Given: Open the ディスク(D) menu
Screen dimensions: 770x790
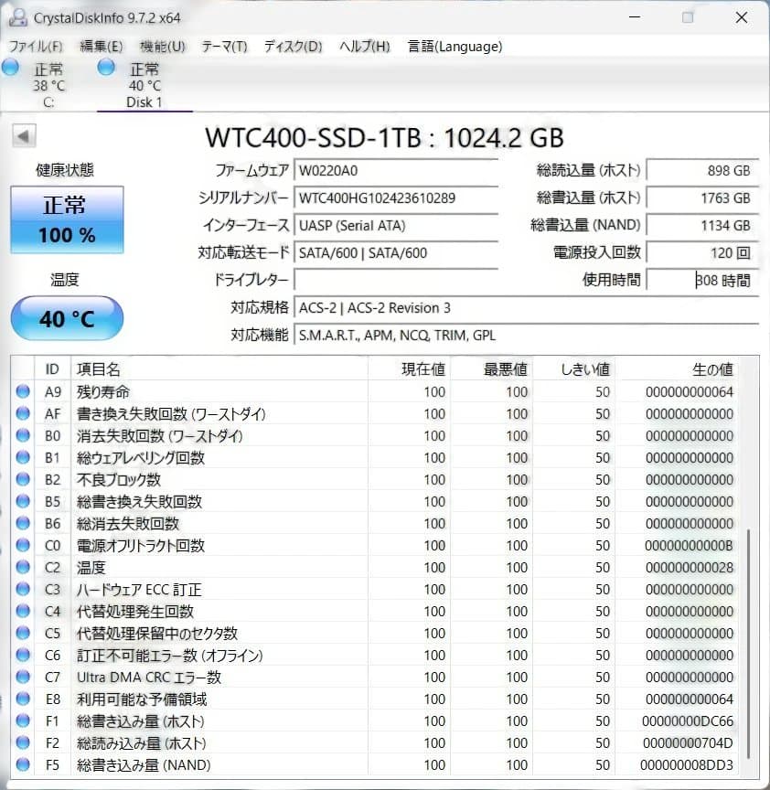Looking at the screenshot, I should (x=293, y=47).
